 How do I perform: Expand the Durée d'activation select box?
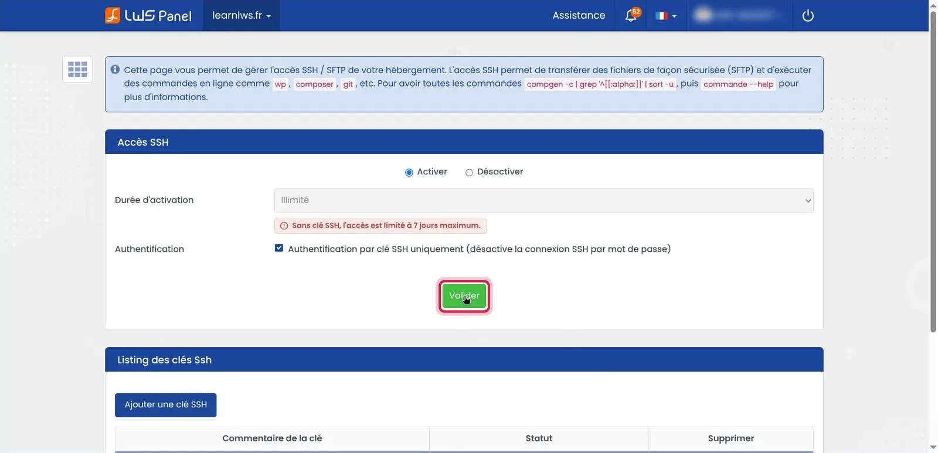point(543,200)
